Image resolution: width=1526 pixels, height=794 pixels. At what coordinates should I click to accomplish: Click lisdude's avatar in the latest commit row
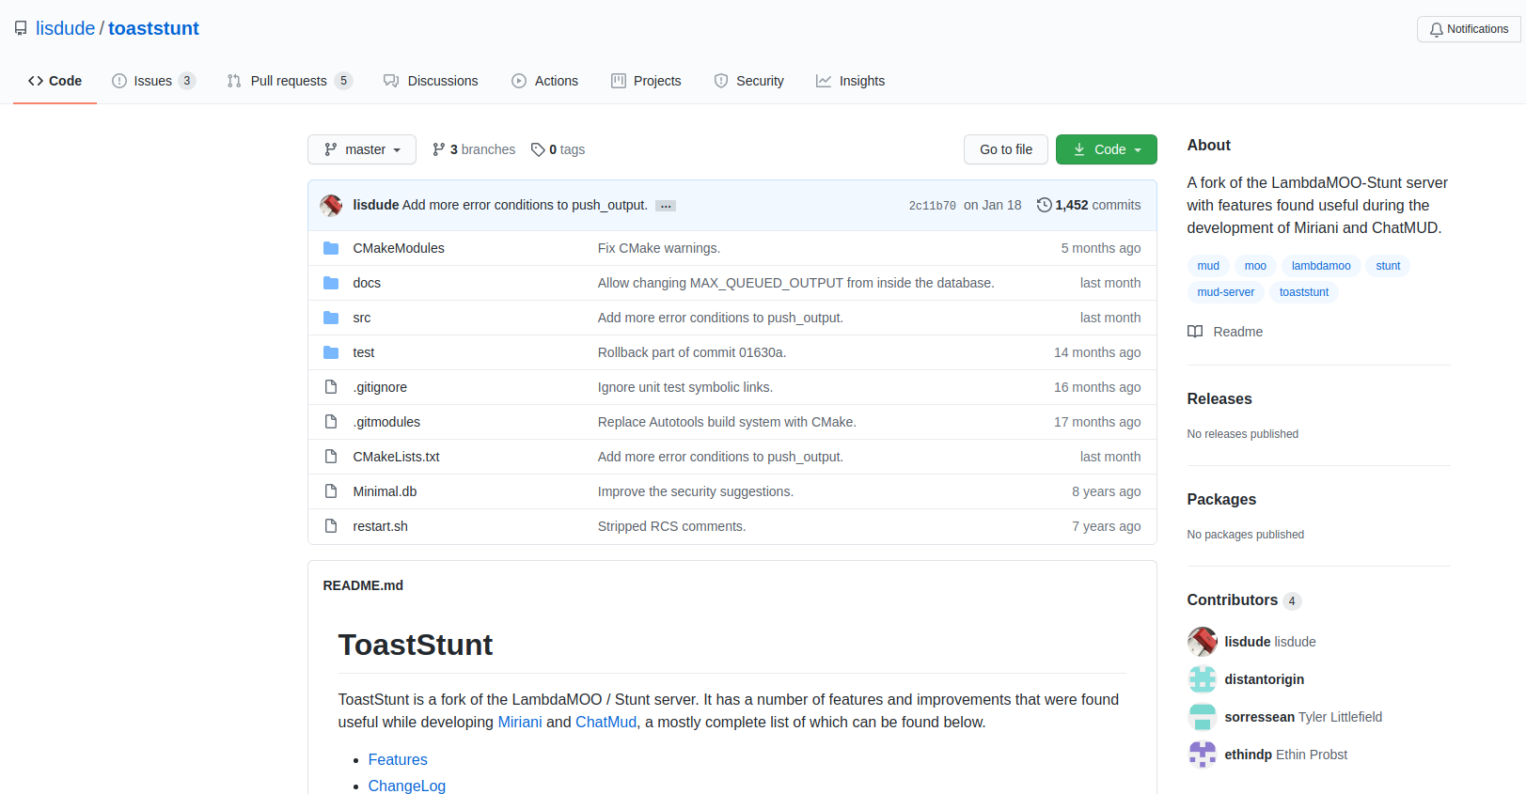click(x=331, y=205)
